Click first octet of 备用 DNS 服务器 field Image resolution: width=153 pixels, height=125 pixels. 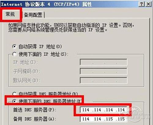click(x=86, y=119)
